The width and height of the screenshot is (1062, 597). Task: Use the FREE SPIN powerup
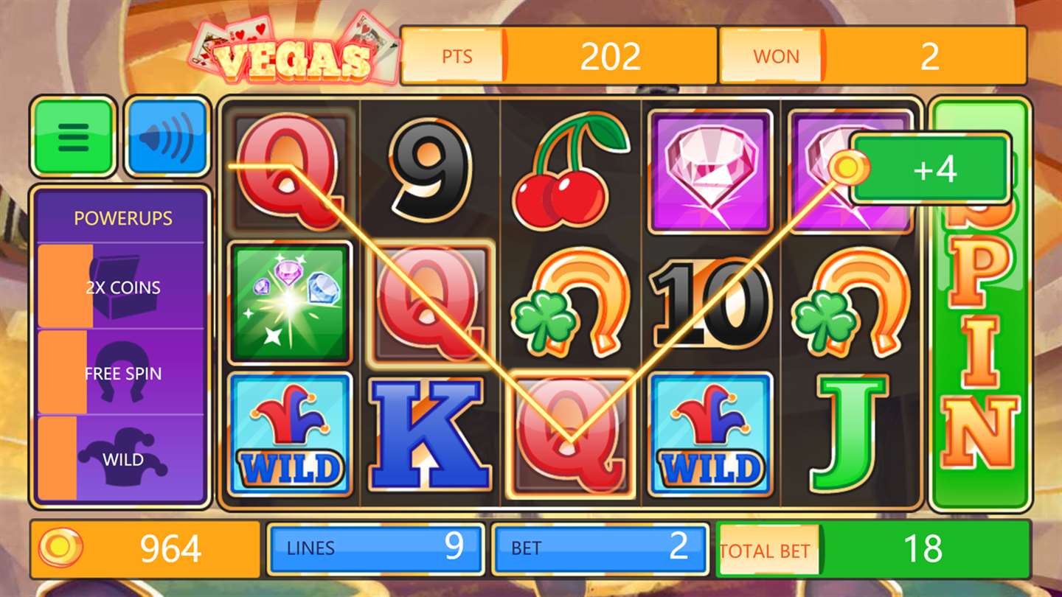point(120,373)
